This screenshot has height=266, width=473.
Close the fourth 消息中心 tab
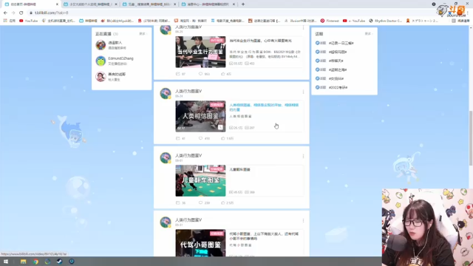(234, 4)
